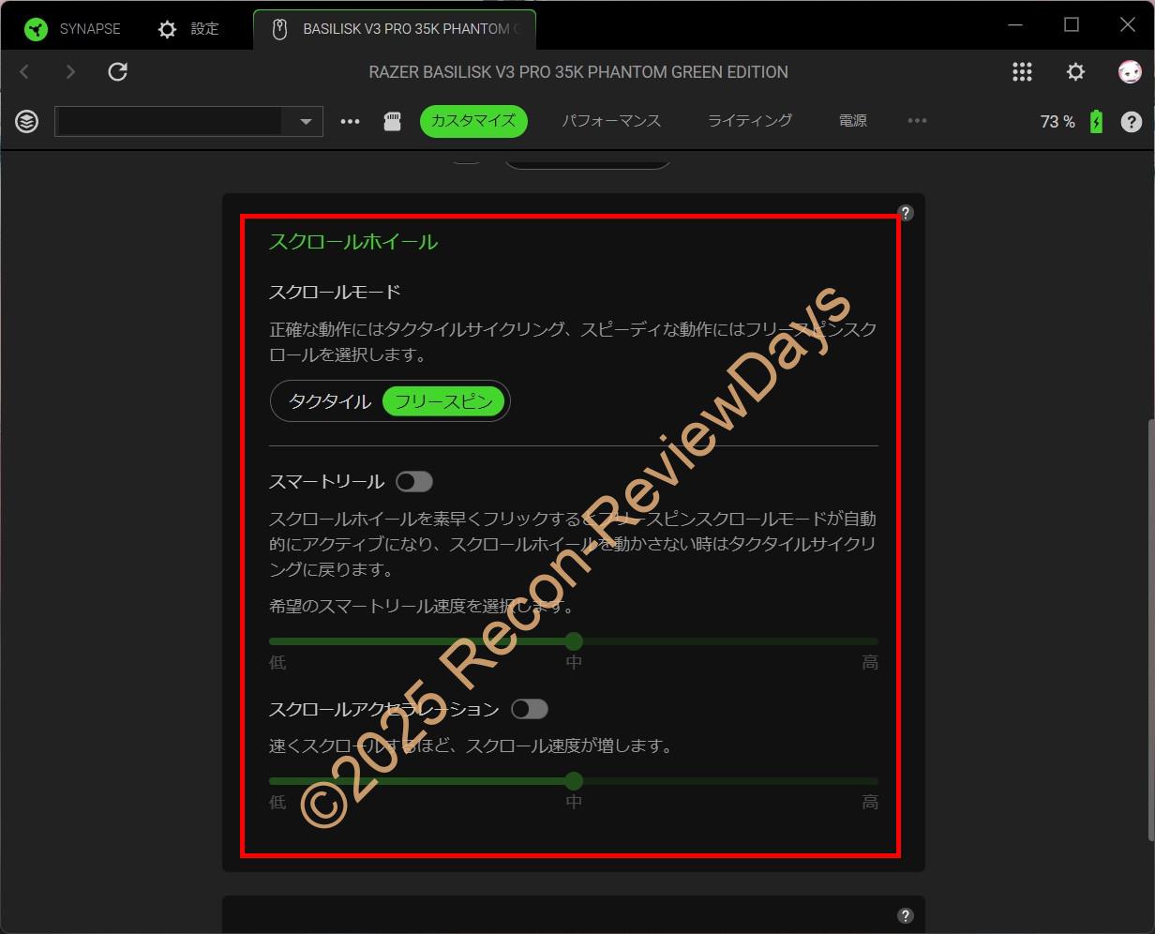Open profile options three-dot menu

point(350,121)
